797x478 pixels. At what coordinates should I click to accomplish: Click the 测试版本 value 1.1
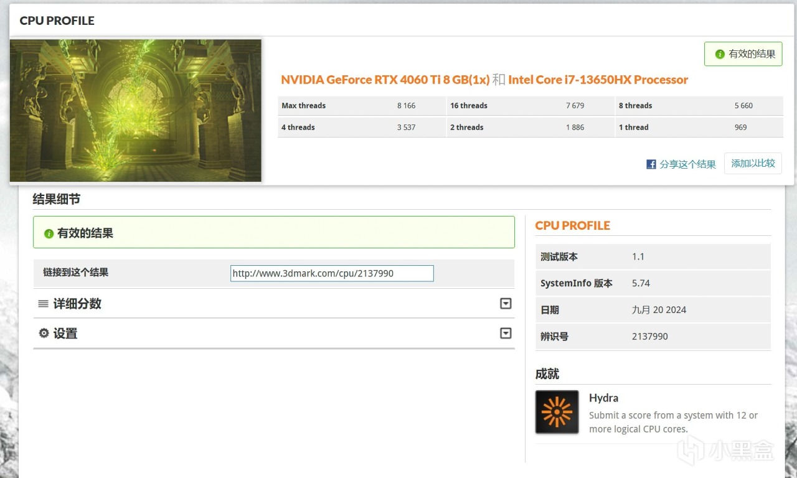tap(638, 256)
